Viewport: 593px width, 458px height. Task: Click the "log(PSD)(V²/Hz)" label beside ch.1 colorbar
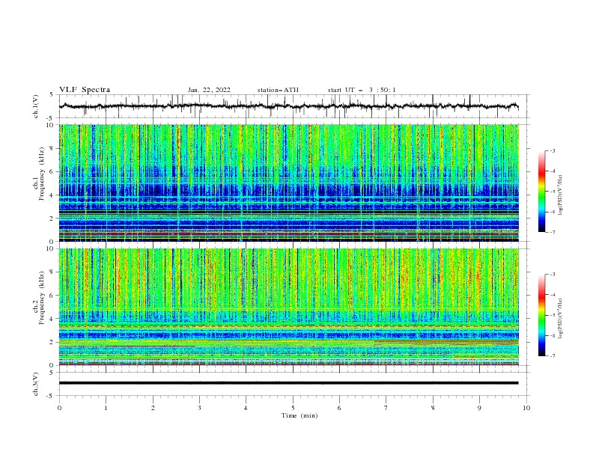pyautogui.click(x=560, y=195)
